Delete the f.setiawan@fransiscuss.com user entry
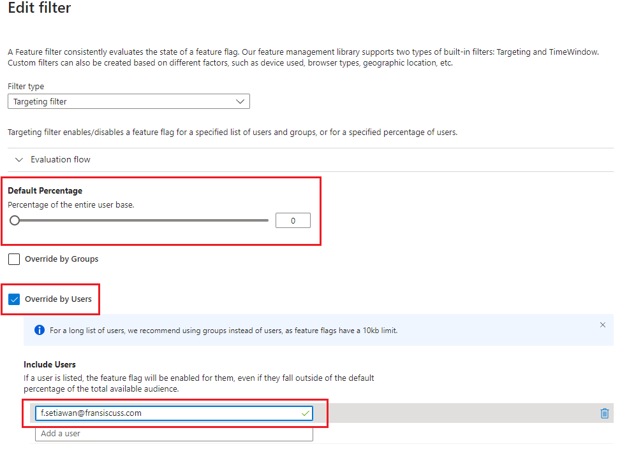This screenshot has height=449, width=636. (x=604, y=413)
